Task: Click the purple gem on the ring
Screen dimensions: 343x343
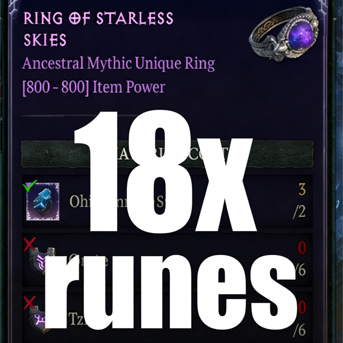Action: [x=301, y=35]
